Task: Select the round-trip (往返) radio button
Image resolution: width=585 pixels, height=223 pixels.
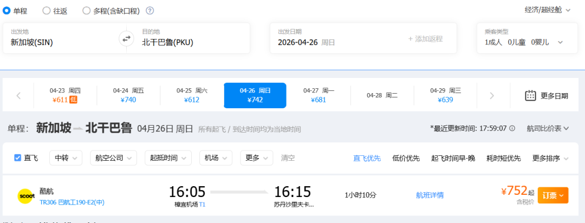Action: pos(47,10)
